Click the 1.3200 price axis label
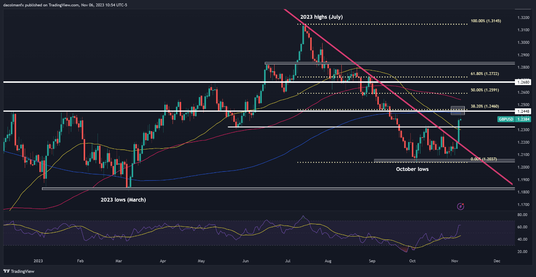Viewport: 536px width, 277px height. coord(523,18)
